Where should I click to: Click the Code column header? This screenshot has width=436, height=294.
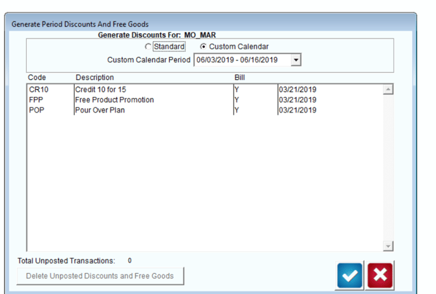point(36,77)
